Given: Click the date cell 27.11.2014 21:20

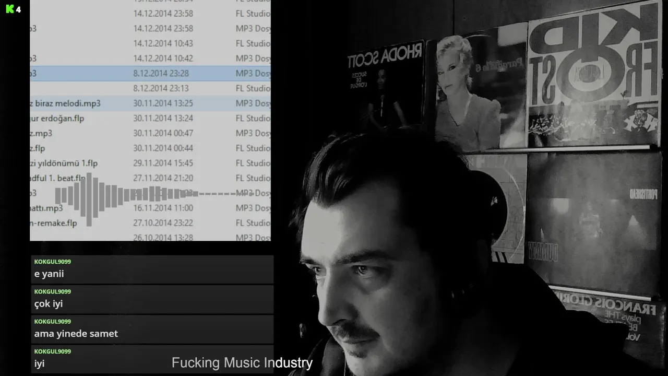Looking at the screenshot, I should tap(163, 178).
